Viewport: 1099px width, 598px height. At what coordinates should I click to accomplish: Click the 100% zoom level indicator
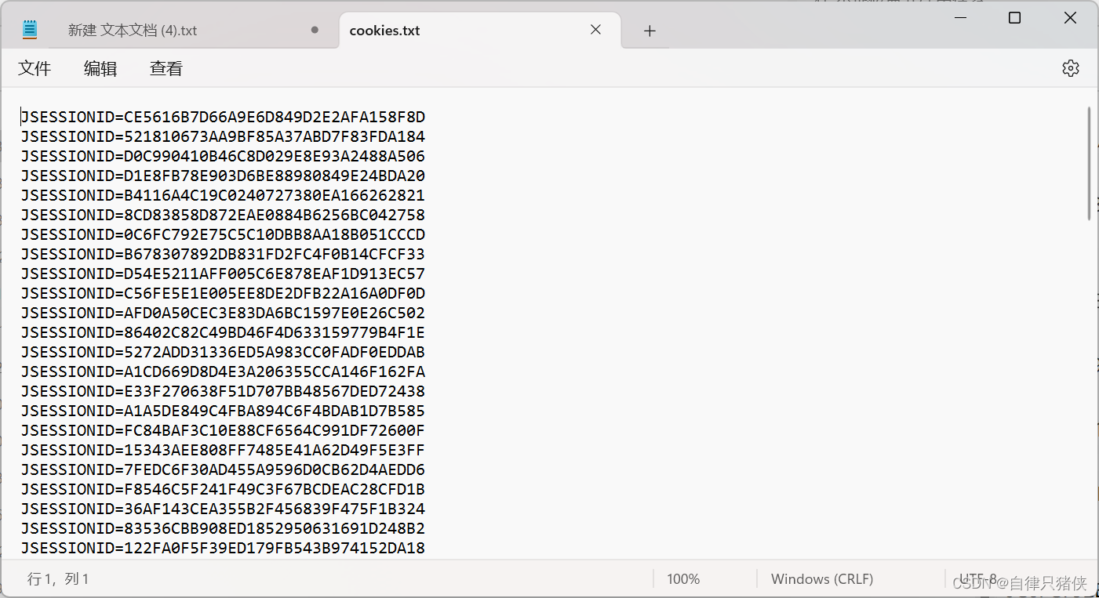(683, 579)
